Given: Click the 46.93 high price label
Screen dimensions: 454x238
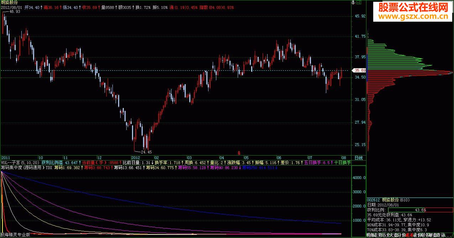Looking at the screenshot, I should tap(15, 12).
